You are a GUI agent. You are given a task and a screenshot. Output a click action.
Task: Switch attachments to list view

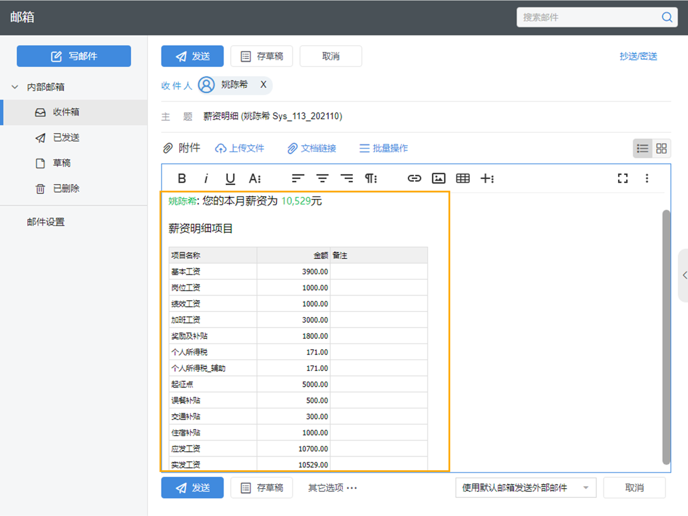pos(643,148)
